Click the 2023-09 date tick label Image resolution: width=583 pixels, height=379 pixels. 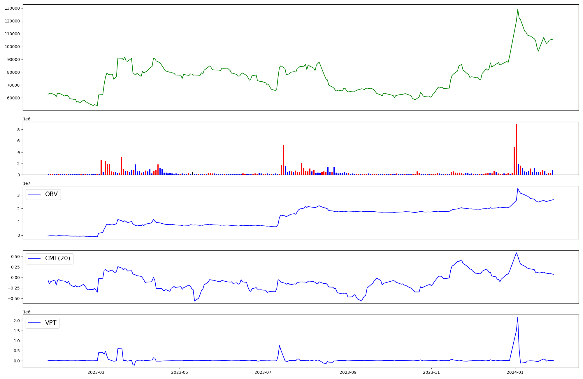(x=348, y=372)
